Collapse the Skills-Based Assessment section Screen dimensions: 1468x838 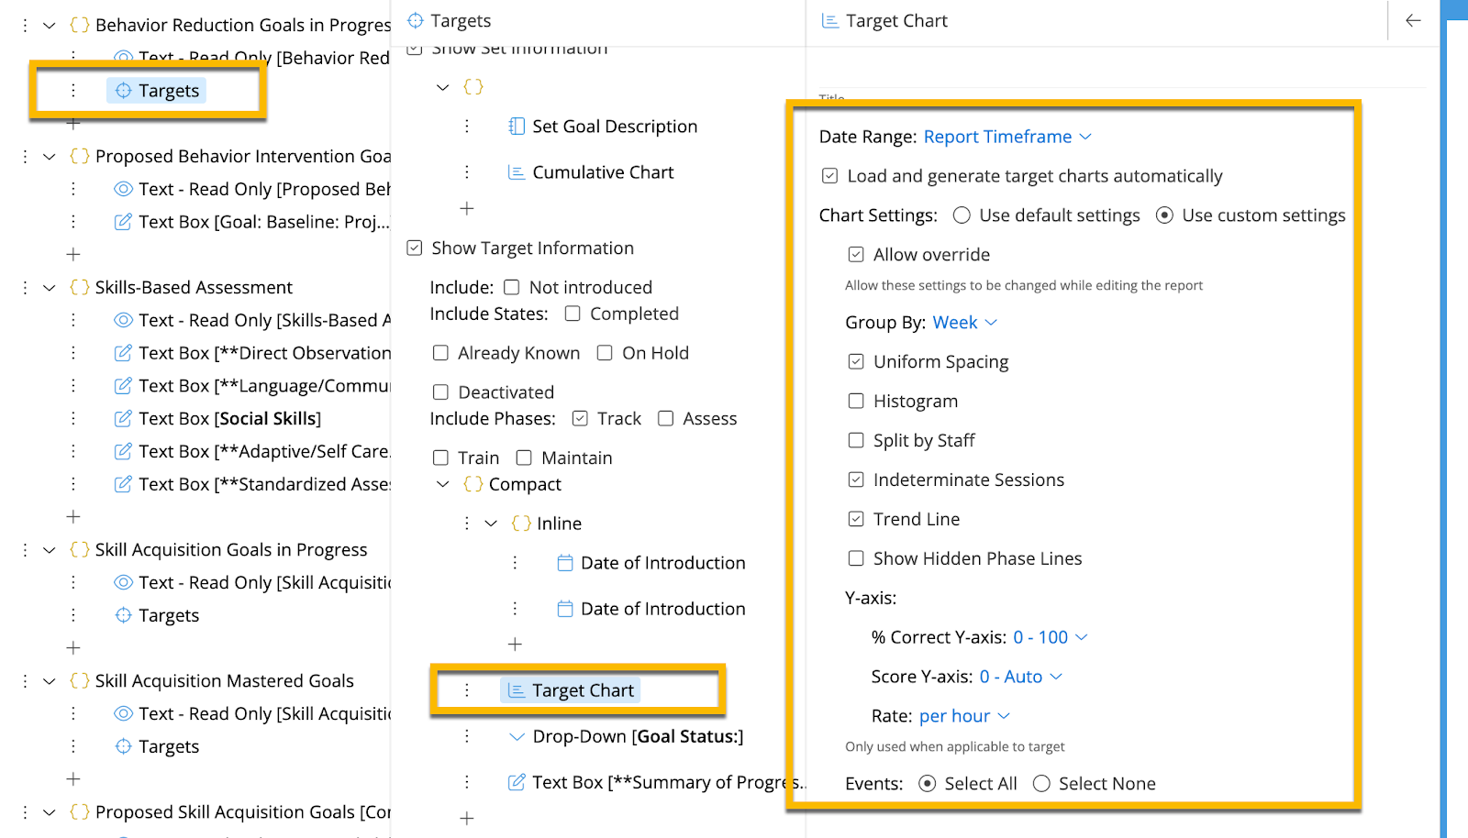49,287
